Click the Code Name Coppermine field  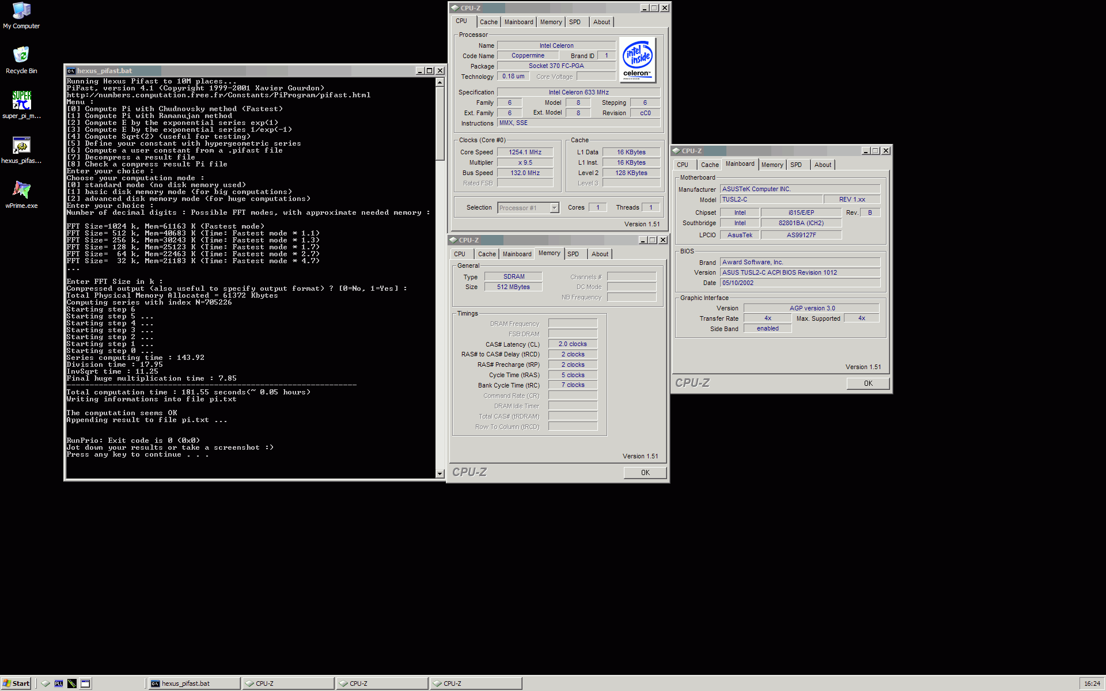point(528,56)
